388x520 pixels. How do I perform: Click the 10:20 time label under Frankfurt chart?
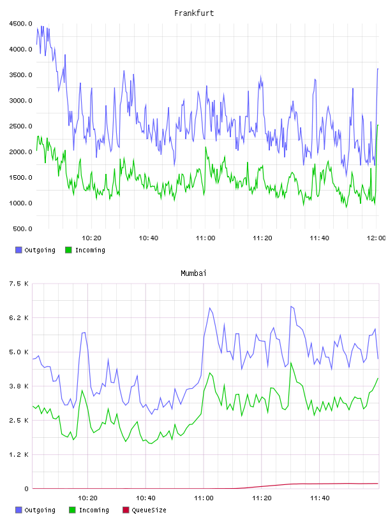(x=91, y=238)
